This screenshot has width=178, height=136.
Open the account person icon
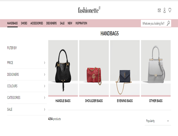164,10
